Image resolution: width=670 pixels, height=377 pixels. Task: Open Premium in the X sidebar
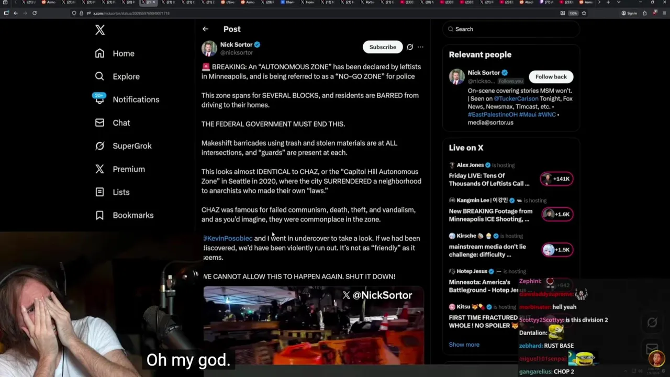(119, 169)
